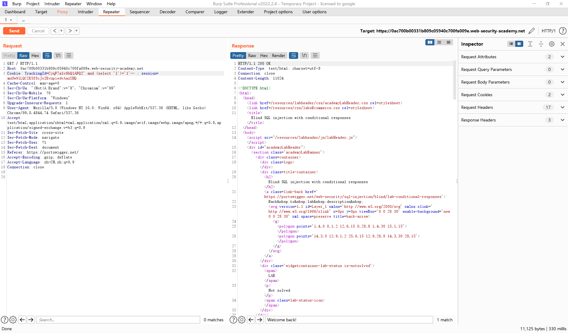568x333 pixels.
Task: Switch to the Dashboard tab
Action: [15, 12]
